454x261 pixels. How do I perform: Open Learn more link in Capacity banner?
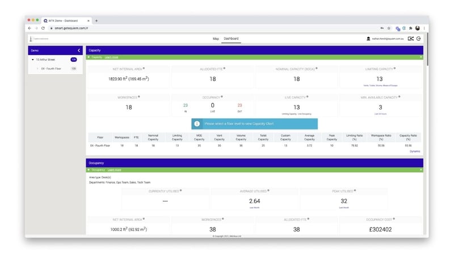112,57
